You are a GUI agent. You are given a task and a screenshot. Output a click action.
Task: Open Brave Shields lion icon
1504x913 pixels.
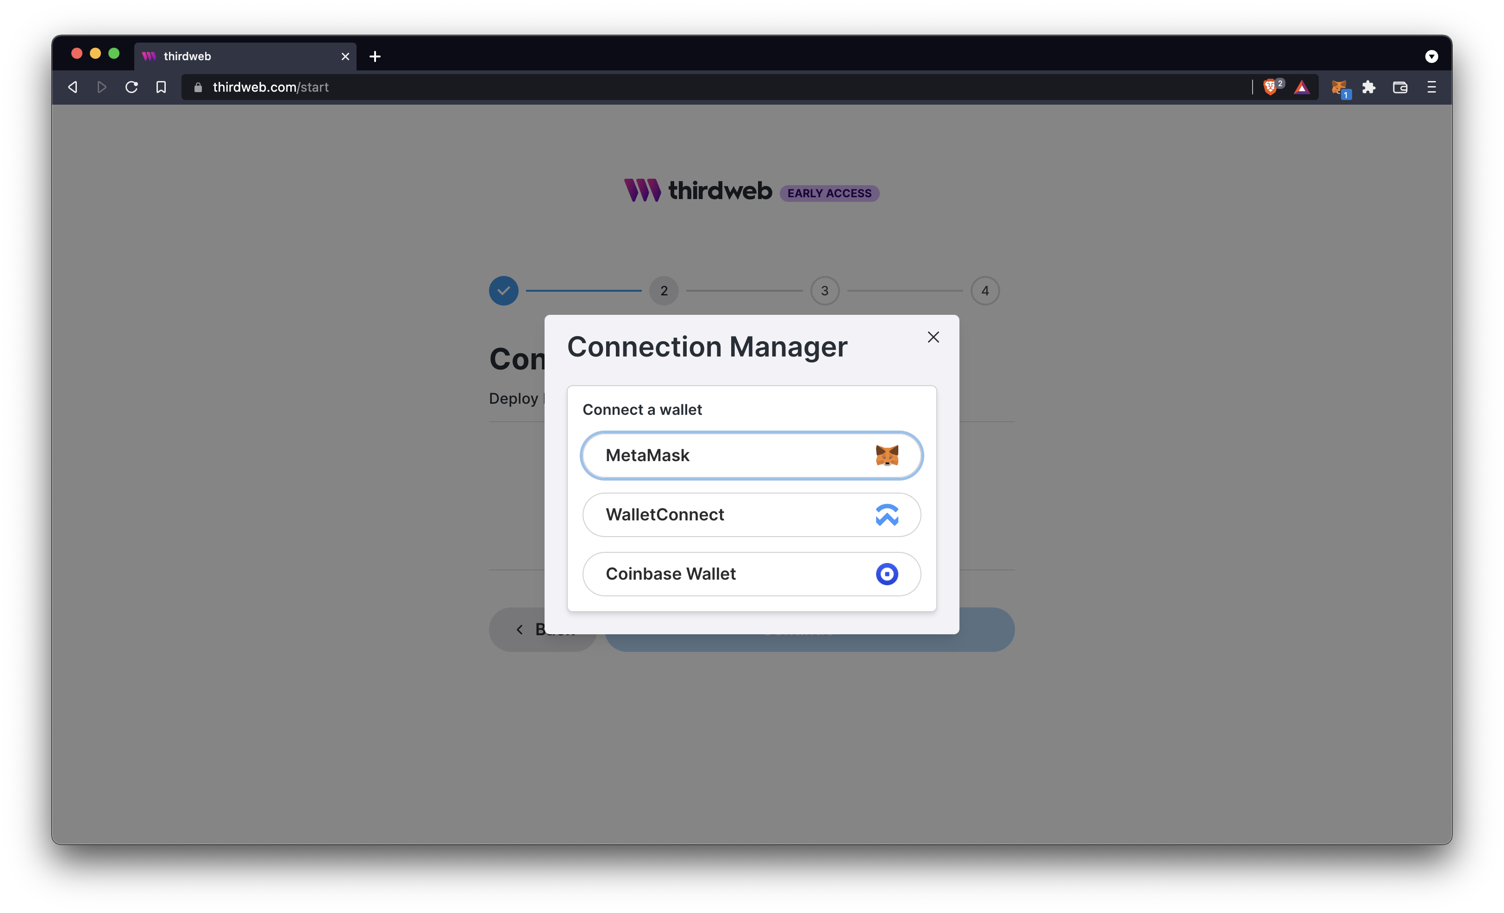tap(1271, 87)
